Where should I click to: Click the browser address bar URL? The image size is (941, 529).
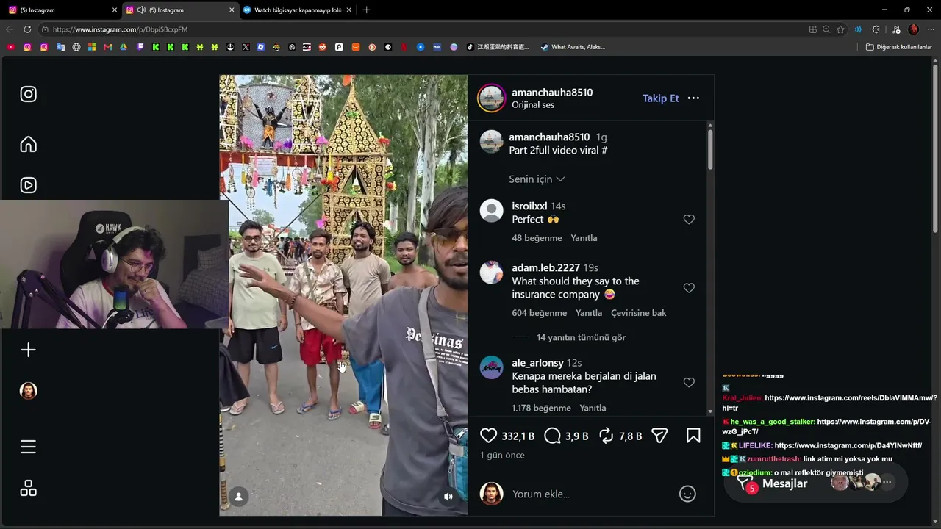click(x=121, y=29)
